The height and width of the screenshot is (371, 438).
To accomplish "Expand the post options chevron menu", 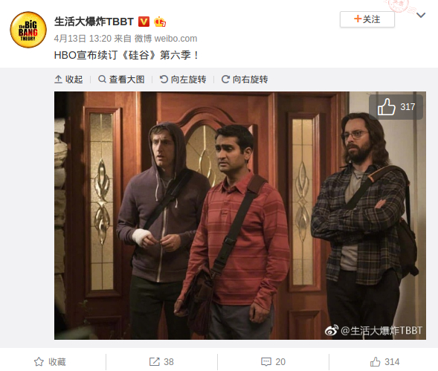I will (421, 15).
